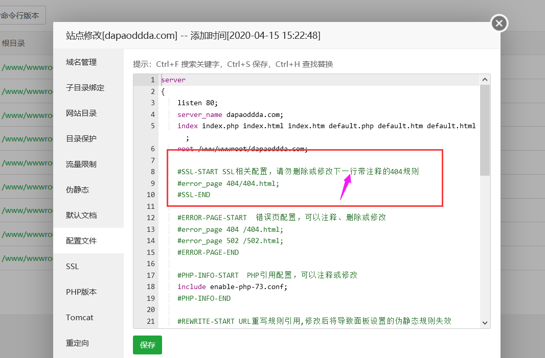Image resolution: width=545 pixels, height=358 pixels.
Task: Click the 'server' keyword on line 1
Action: pos(173,80)
